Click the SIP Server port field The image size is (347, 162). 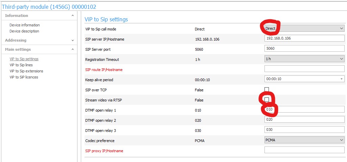(x=304, y=49)
